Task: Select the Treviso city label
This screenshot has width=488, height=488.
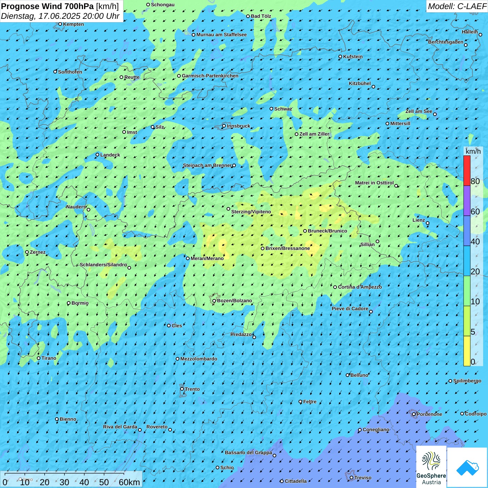Action: pos(363,478)
